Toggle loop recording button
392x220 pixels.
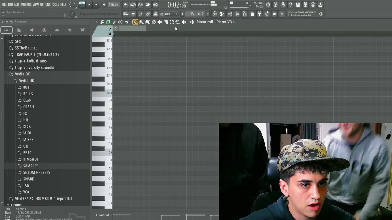click(x=156, y=5)
